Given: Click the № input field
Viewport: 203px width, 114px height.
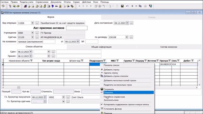Looking at the screenshot, I should (x=92, y=41).
